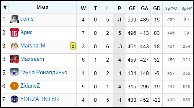The image size is (194, 108).
Task: Open the Хрис profile link
Action: [x=26, y=32]
